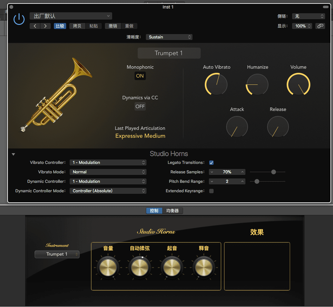Click the Release Samples slider handle
This screenshot has width=333, height=307.
coord(273,172)
